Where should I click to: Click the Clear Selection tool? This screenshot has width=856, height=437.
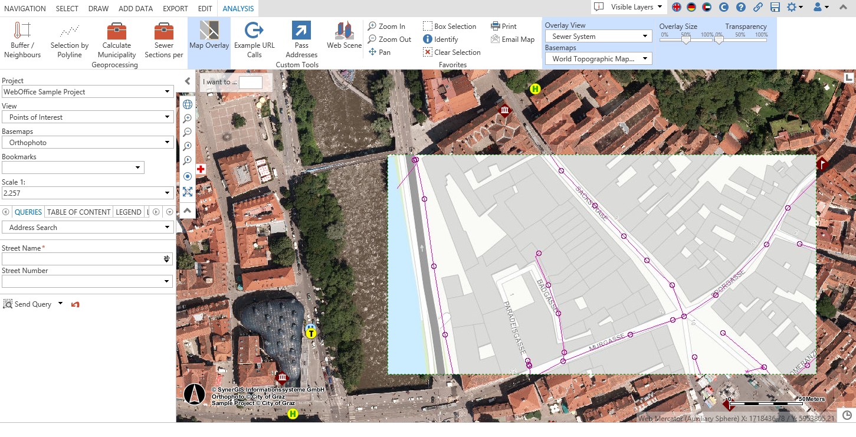(x=451, y=52)
